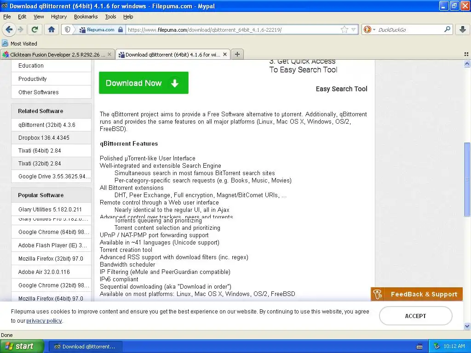
Task: Open the Help menu
Action: pyautogui.click(x=128, y=17)
